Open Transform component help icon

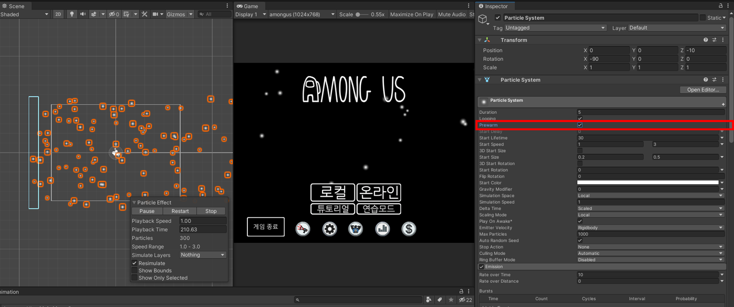point(706,40)
